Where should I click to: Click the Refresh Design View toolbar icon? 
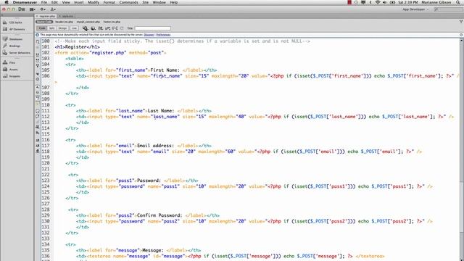pos(122,28)
